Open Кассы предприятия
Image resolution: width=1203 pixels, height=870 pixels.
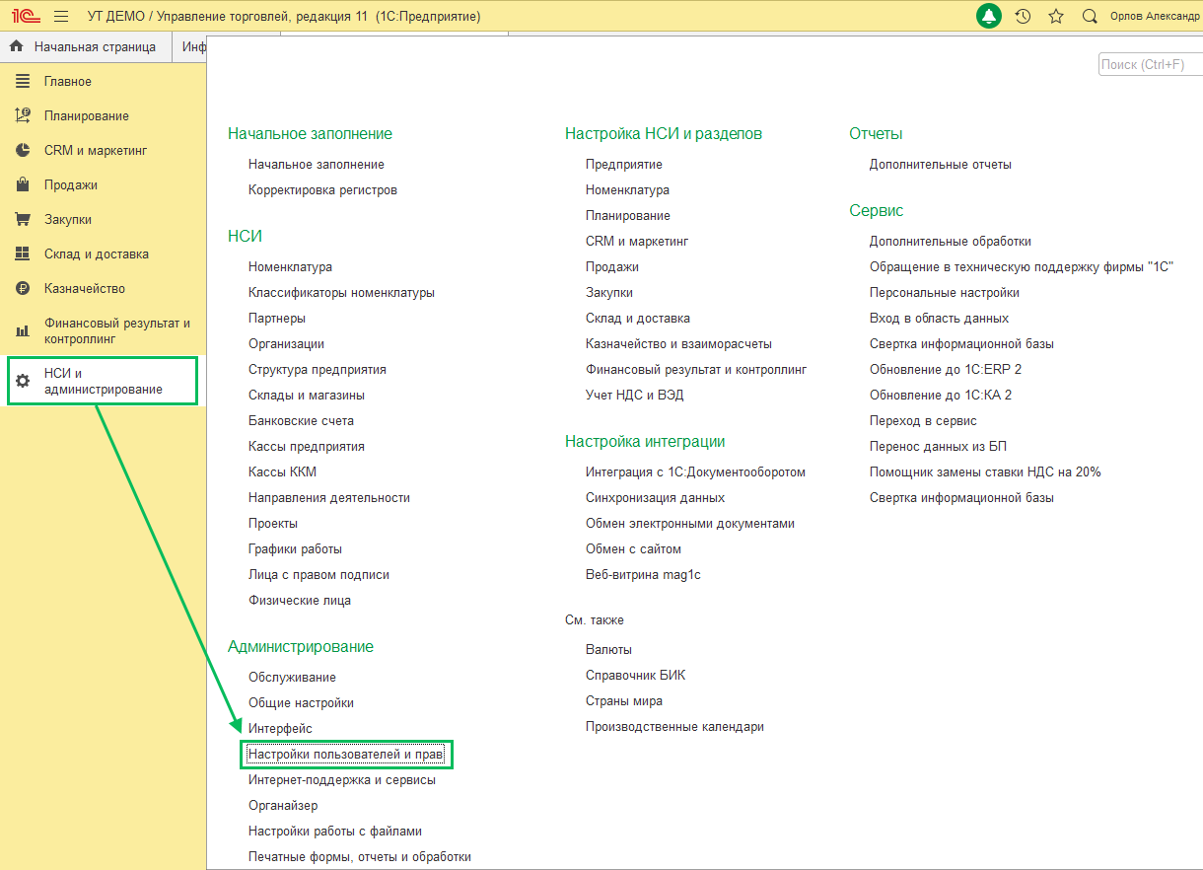307,446
